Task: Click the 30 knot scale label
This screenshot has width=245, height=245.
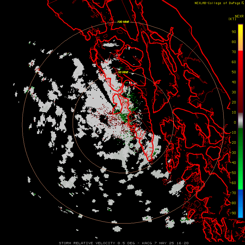Action: coord(234,92)
